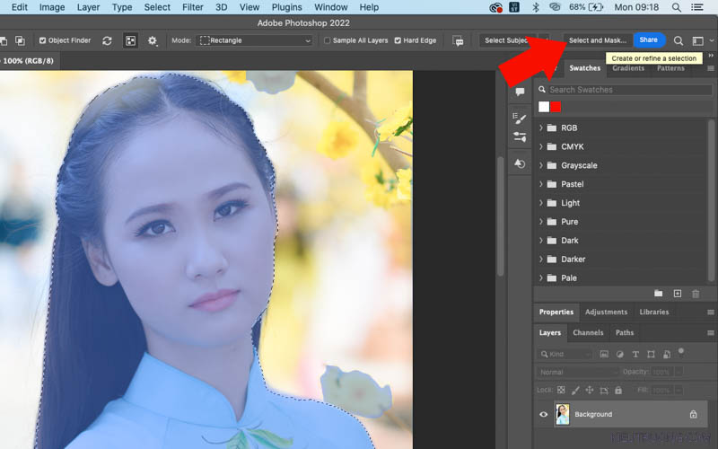This screenshot has width=718, height=449.
Task: Select the Background layer thumbnail
Action: point(563,414)
